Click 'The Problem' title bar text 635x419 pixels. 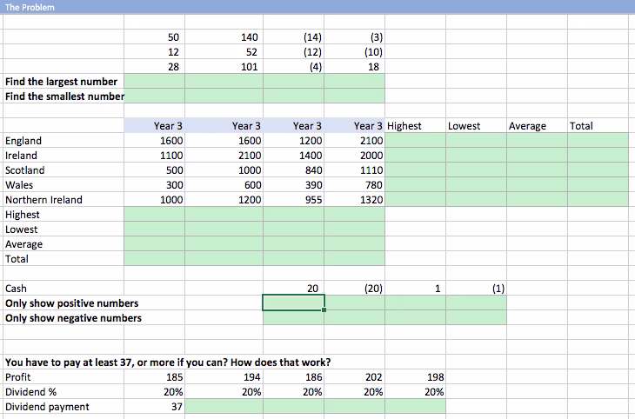click(30, 7)
